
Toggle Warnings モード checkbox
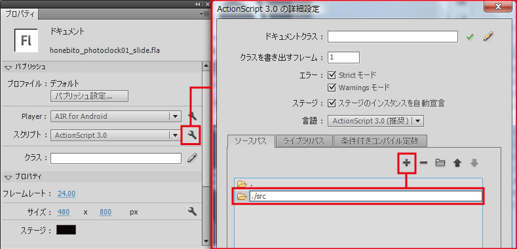click(332, 88)
